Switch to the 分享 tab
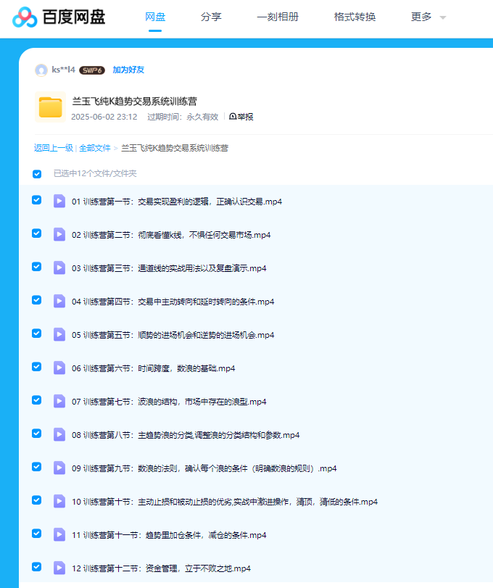 (211, 17)
